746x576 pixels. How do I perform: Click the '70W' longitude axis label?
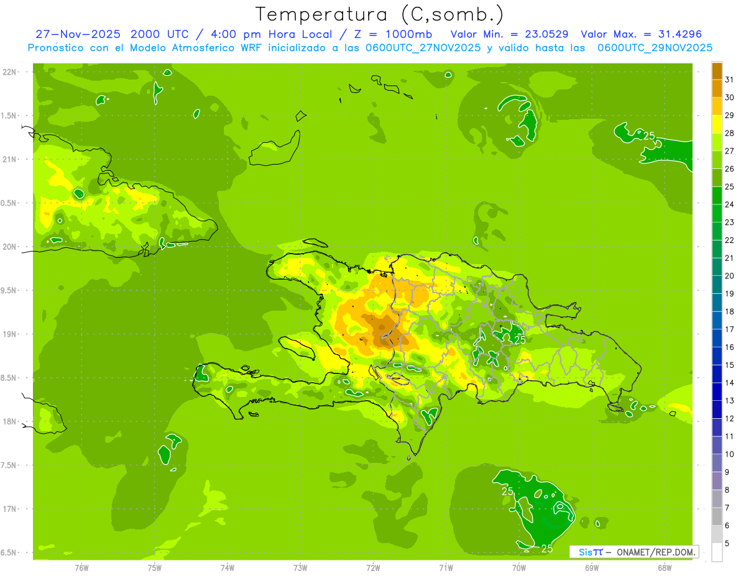(x=519, y=568)
